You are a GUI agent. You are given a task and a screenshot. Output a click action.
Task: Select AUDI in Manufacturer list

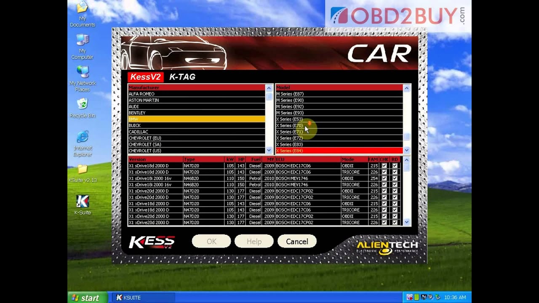(197, 106)
